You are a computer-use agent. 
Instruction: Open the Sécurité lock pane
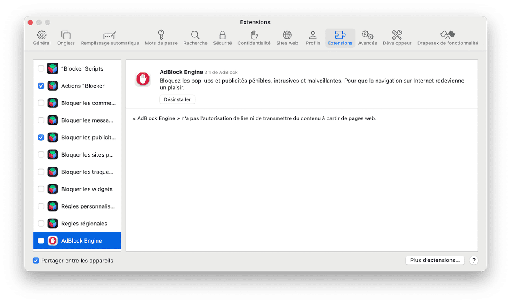[x=222, y=38]
